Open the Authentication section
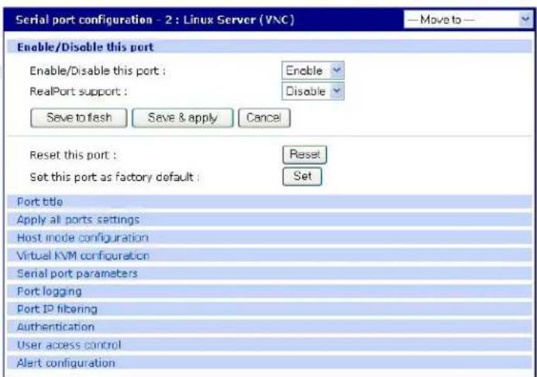537x377 pixels. coord(269,327)
